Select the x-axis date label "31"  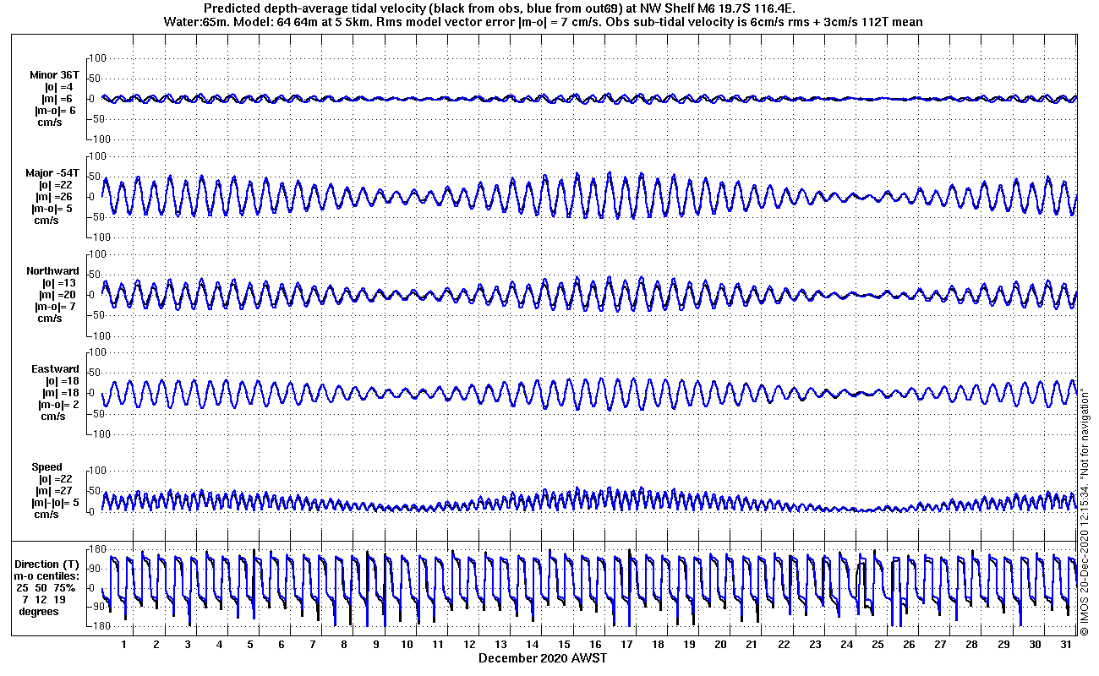tap(1065, 645)
